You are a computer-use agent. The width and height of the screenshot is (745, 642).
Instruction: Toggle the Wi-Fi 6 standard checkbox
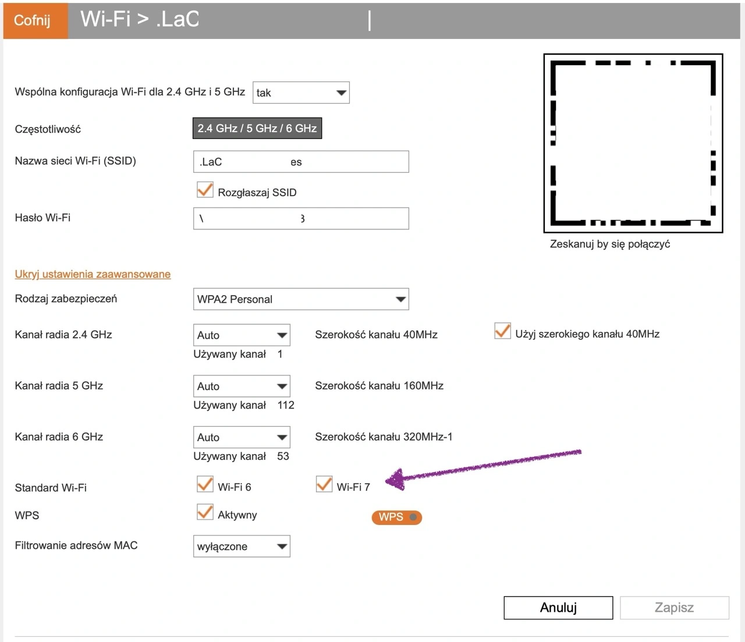(x=205, y=485)
